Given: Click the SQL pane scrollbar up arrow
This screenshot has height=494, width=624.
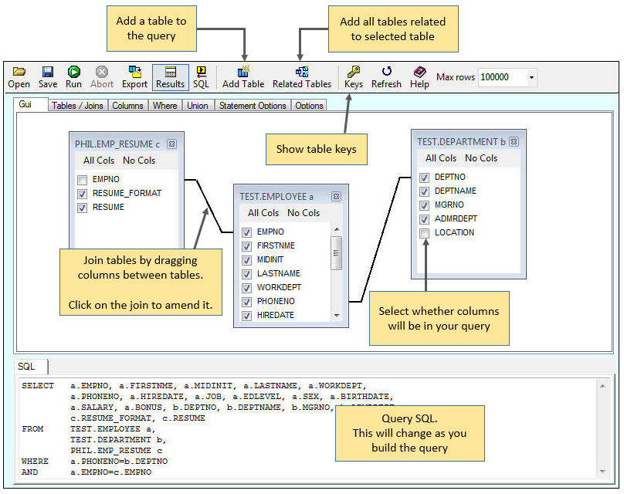Looking at the screenshot, I should tap(602, 386).
